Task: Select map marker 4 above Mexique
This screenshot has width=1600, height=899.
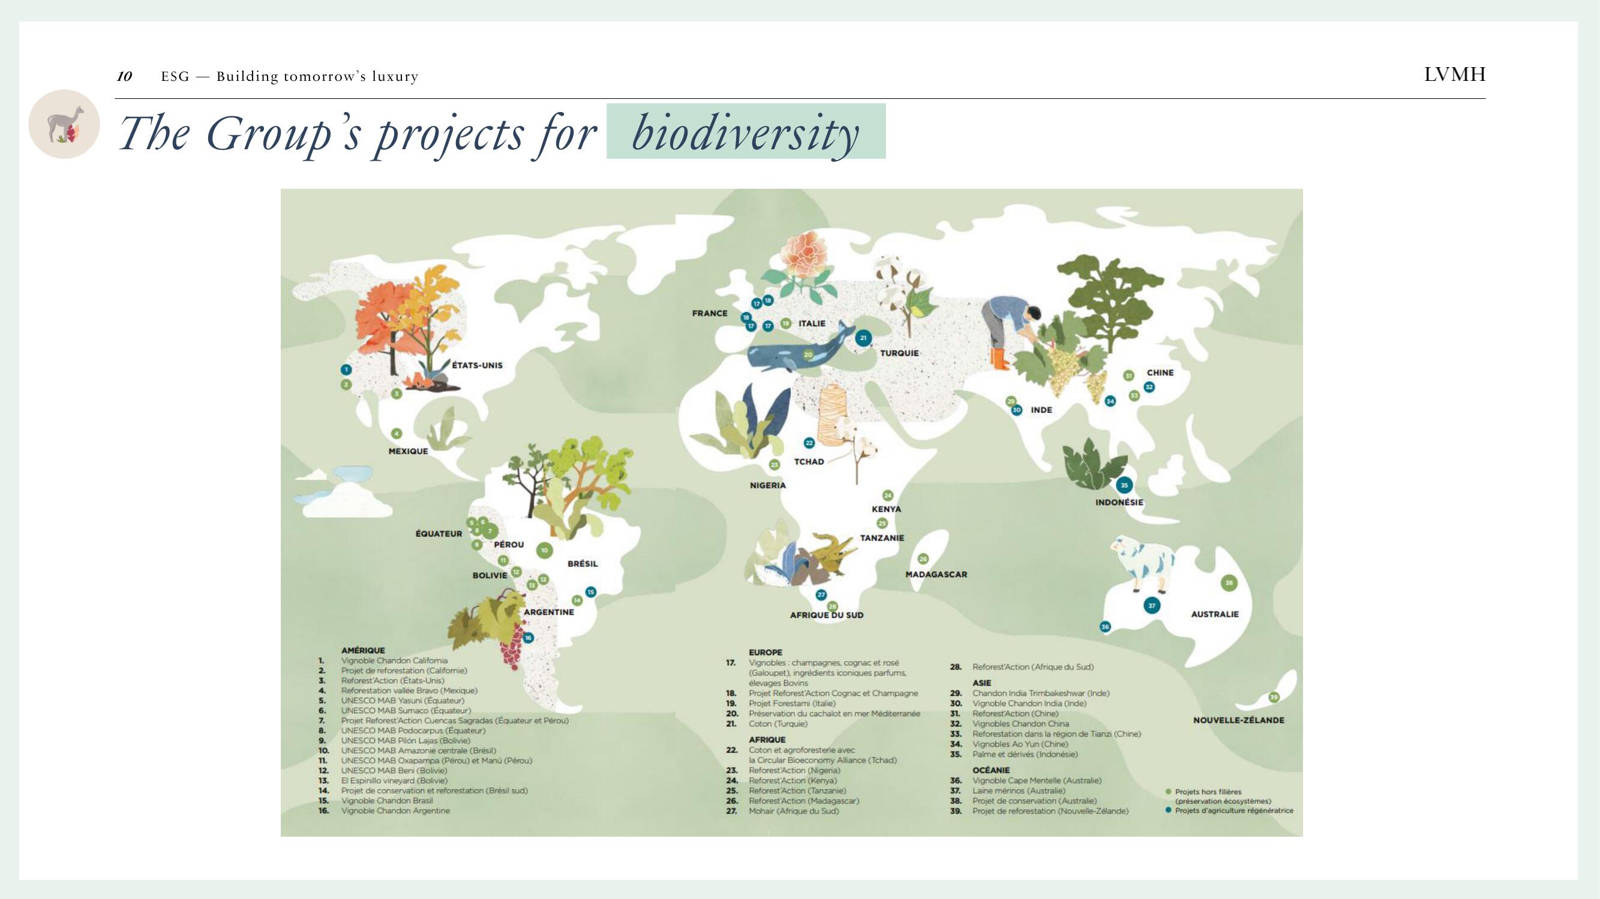Action: click(397, 434)
